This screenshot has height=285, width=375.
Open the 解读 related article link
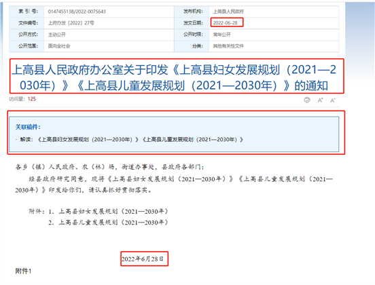pos(140,140)
